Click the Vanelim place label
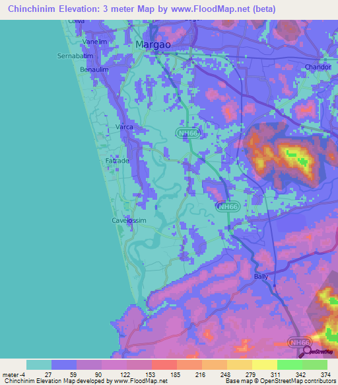The image size is (338, 385). pos(94,42)
